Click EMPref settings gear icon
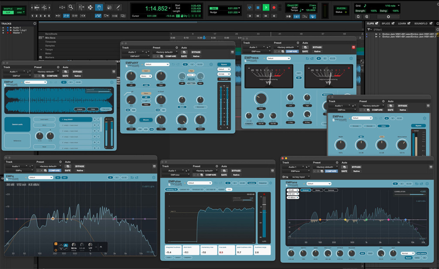 [x=112, y=82]
